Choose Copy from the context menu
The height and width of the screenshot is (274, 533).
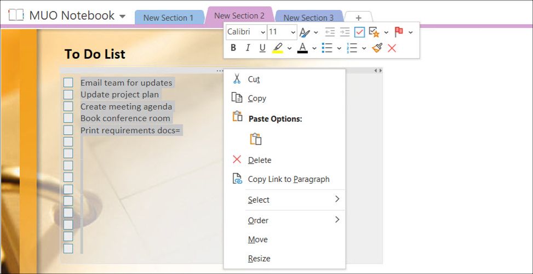coord(284,98)
